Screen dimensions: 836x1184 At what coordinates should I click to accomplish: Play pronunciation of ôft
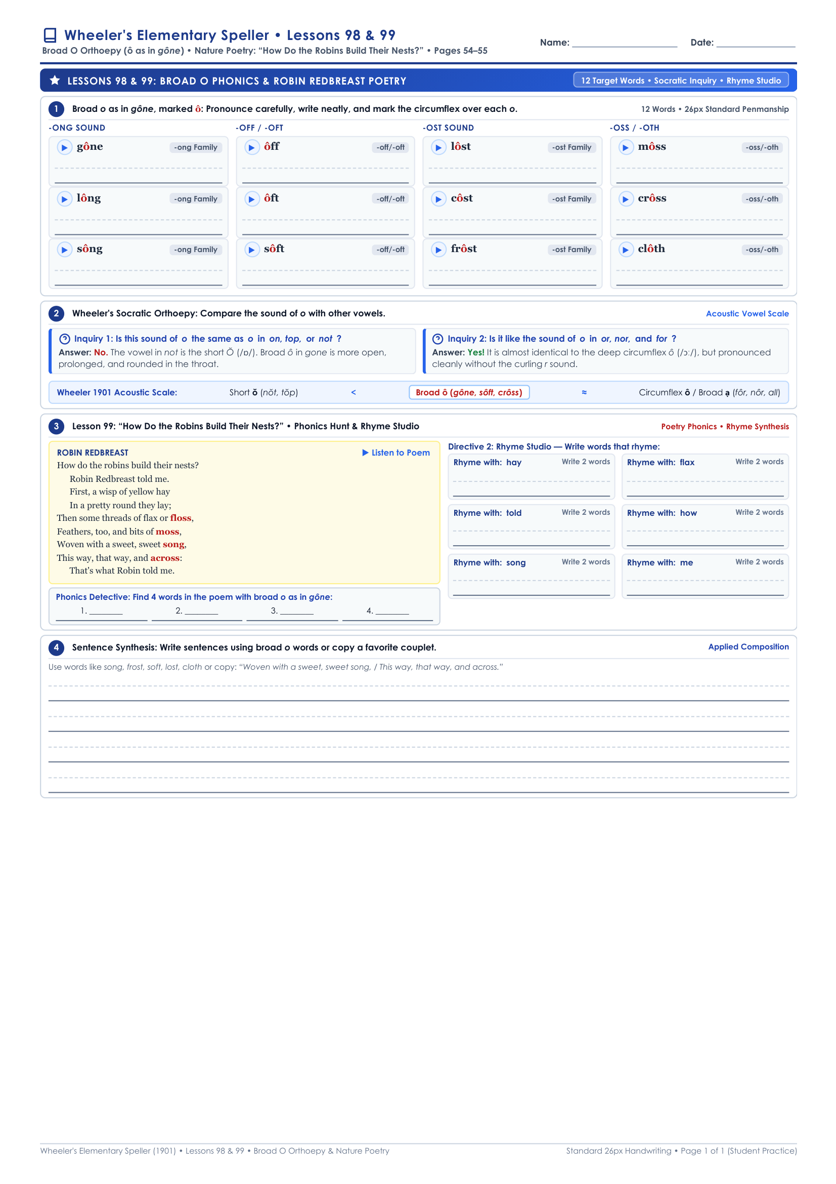pos(251,199)
